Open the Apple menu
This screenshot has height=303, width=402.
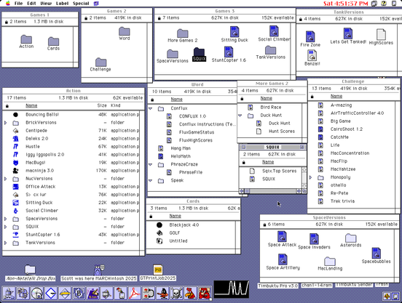pos(8,4)
